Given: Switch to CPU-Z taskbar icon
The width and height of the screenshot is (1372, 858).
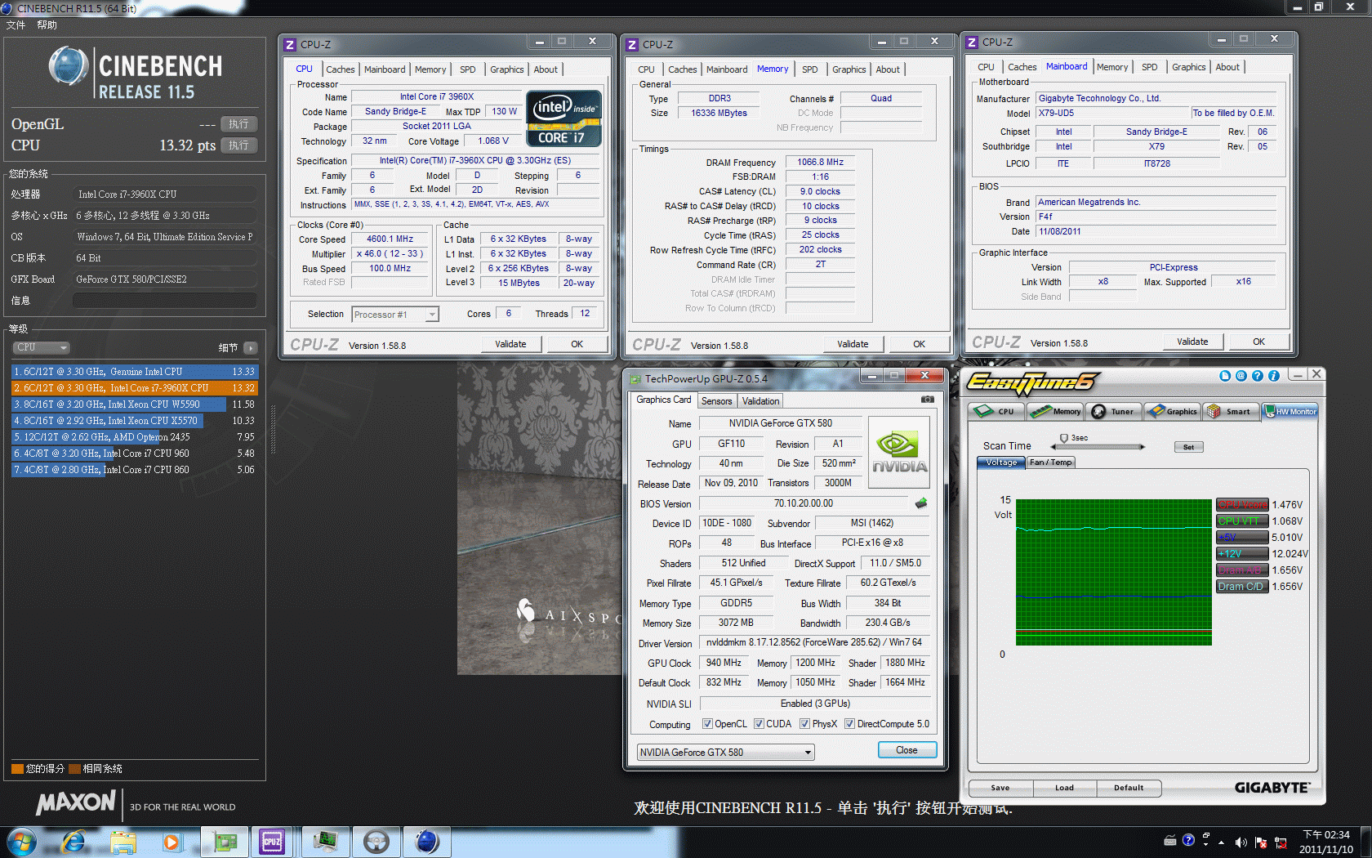Looking at the screenshot, I should tap(272, 842).
